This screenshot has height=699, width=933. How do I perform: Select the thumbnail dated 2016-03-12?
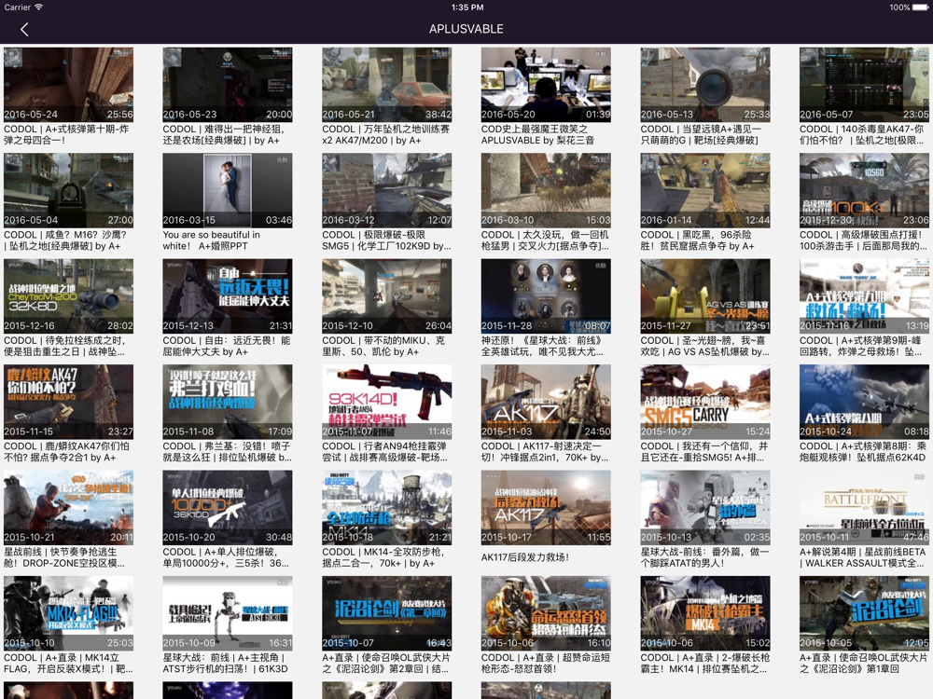[387, 190]
